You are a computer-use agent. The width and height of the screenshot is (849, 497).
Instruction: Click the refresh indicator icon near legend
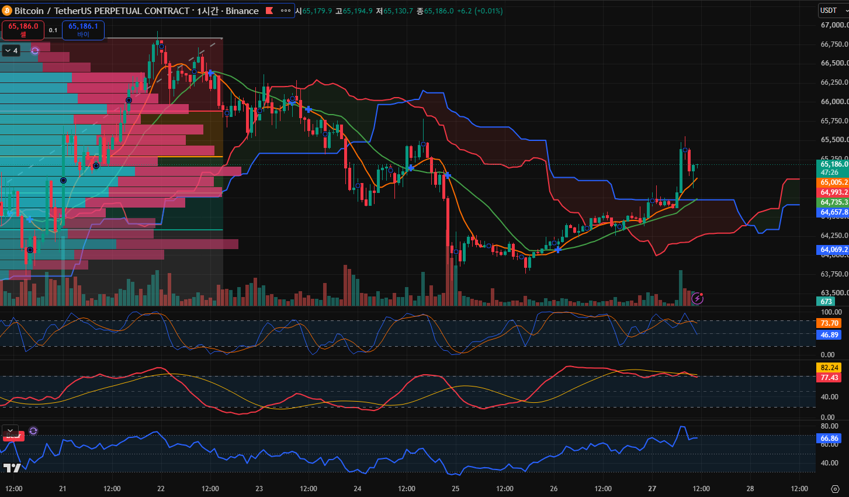click(x=35, y=51)
